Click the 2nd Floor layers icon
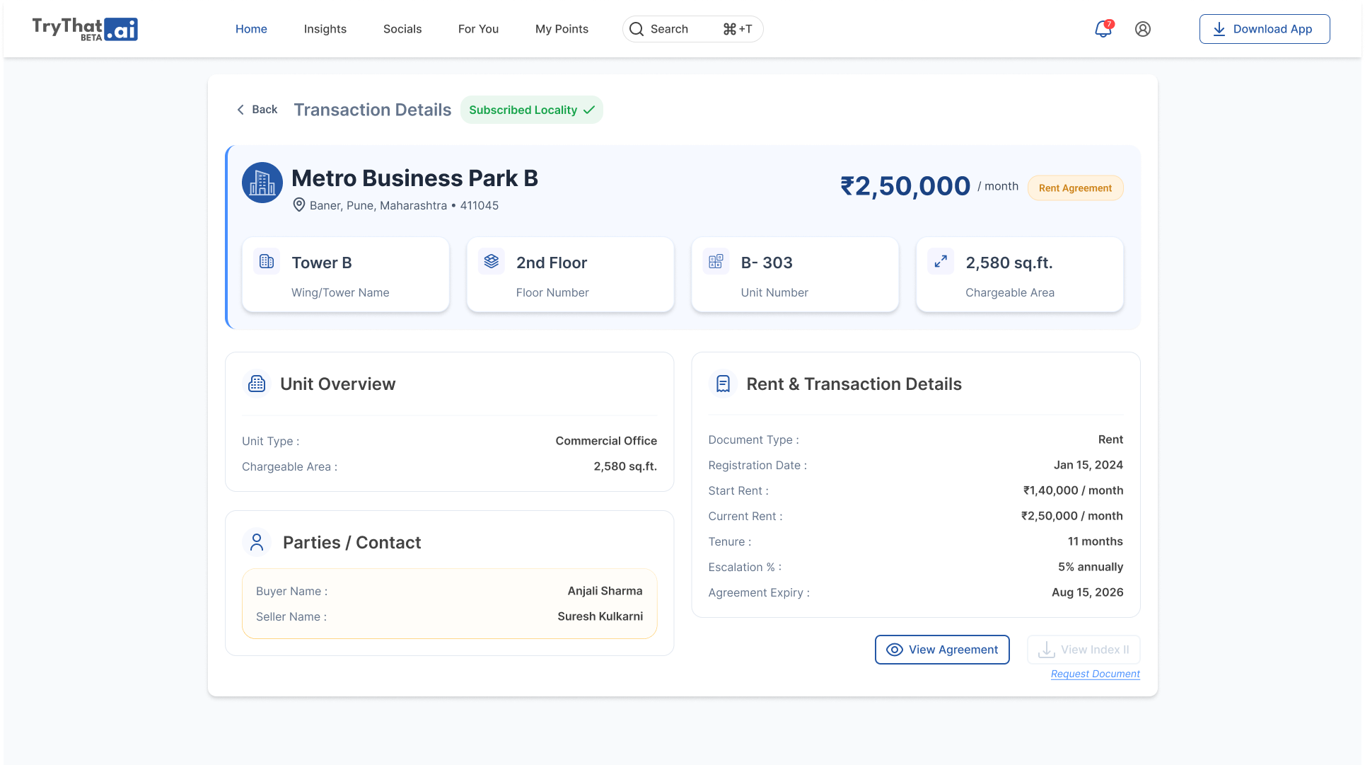The width and height of the screenshot is (1365, 765). pos(492,261)
